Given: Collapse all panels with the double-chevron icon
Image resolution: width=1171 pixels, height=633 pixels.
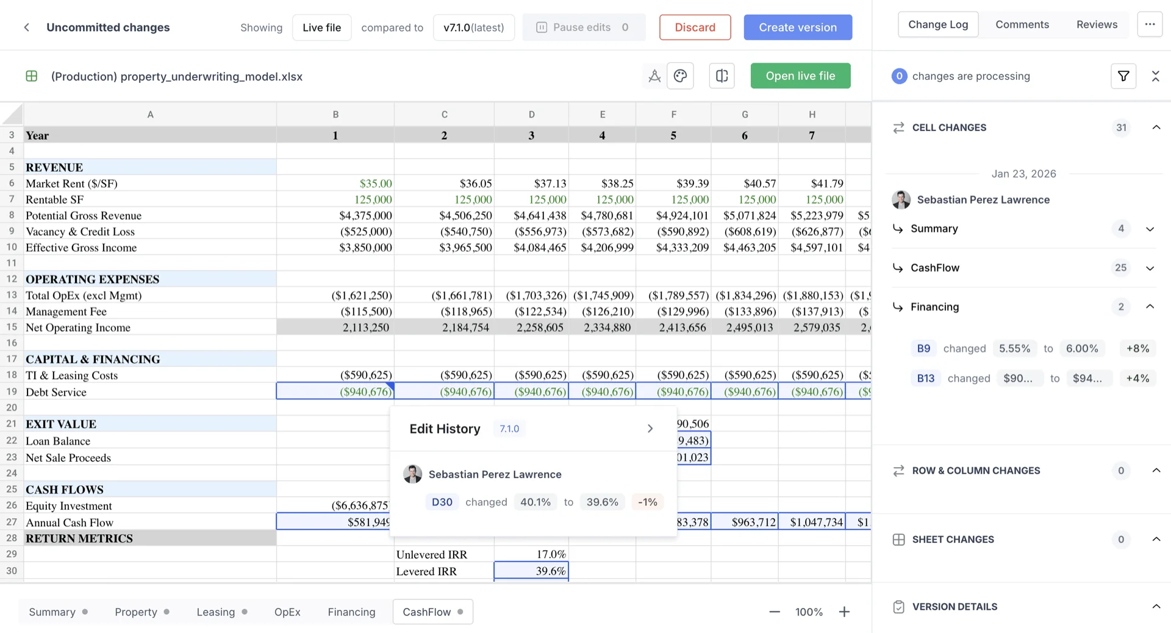Looking at the screenshot, I should coord(1156,76).
